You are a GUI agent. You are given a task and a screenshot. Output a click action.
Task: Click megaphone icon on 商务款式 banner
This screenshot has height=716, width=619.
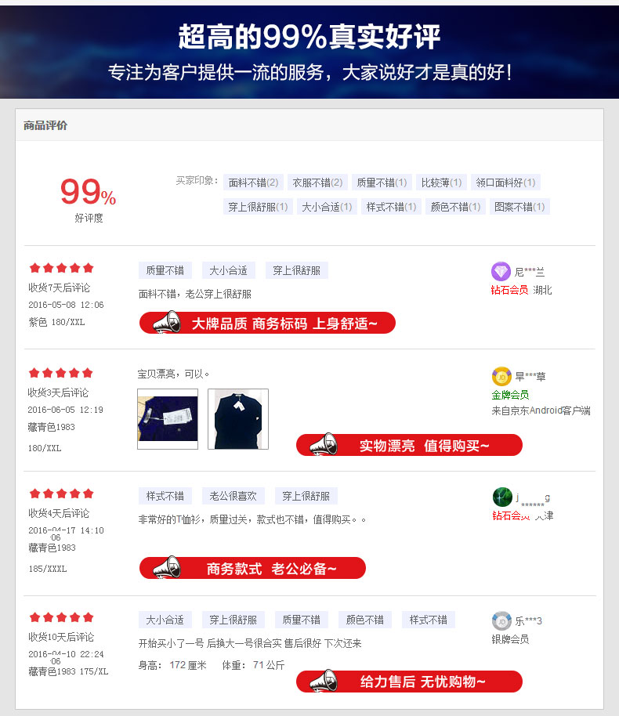(167, 568)
